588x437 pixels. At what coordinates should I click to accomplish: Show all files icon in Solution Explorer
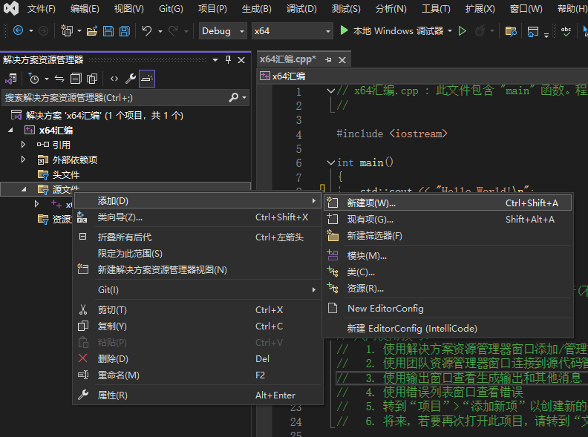coord(92,79)
